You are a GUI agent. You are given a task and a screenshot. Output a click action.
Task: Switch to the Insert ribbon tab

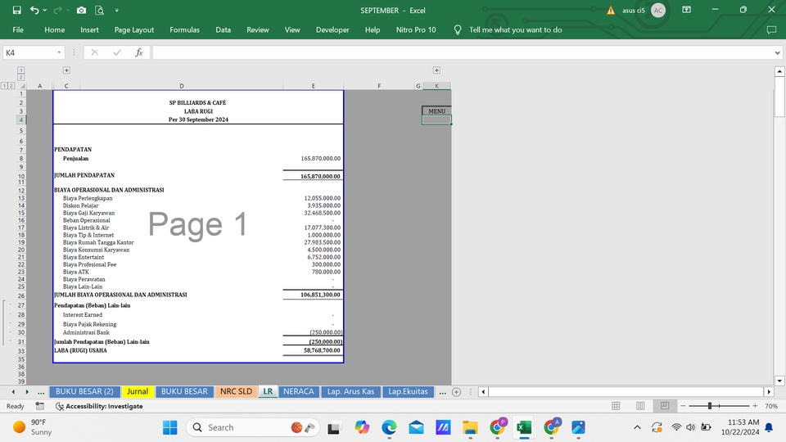[89, 29]
